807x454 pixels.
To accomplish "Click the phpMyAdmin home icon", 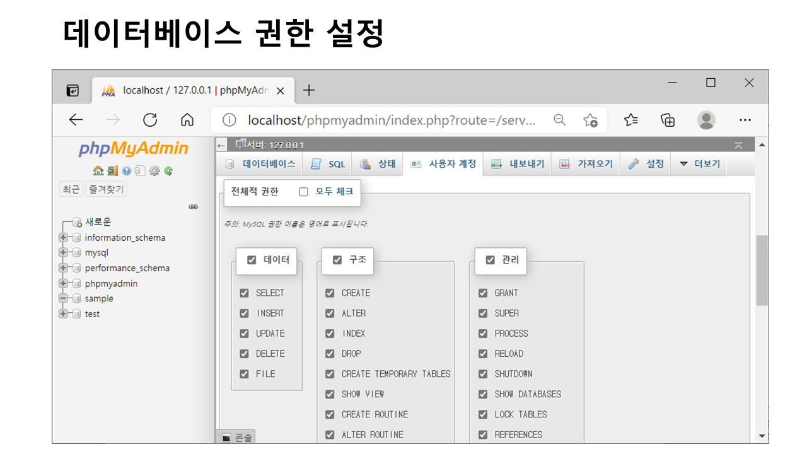I will (x=98, y=171).
